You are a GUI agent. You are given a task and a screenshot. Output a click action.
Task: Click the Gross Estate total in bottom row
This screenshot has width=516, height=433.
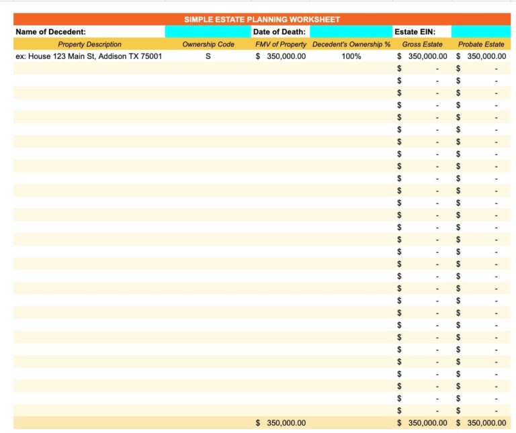tap(422, 423)
